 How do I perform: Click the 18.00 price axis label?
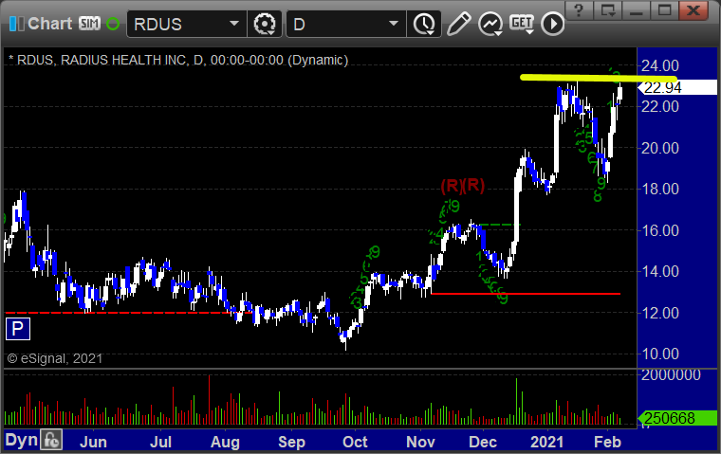pyautogui.click(x=660, y=189)
